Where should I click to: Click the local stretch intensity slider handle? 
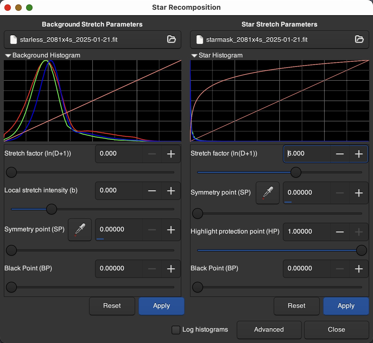coord(52,209)
